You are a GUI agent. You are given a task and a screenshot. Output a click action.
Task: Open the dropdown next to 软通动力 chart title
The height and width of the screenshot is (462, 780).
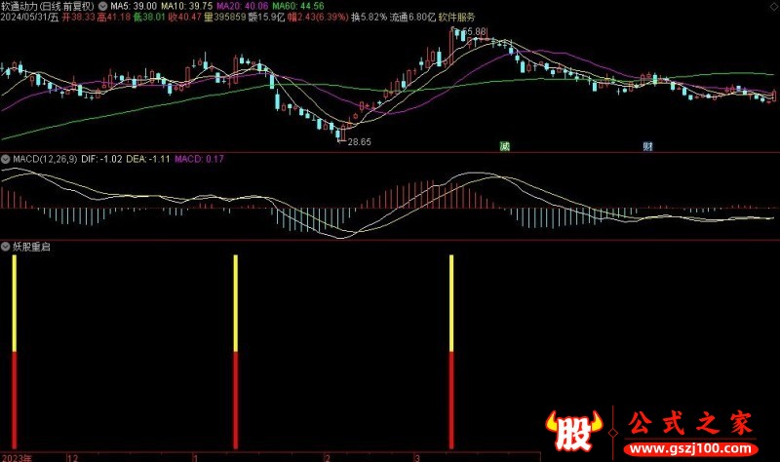tap(104, 5)
